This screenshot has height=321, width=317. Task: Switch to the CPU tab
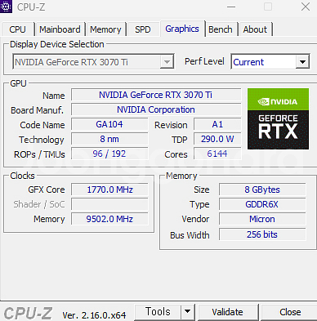pyautogui.click(x=17, y=29)
